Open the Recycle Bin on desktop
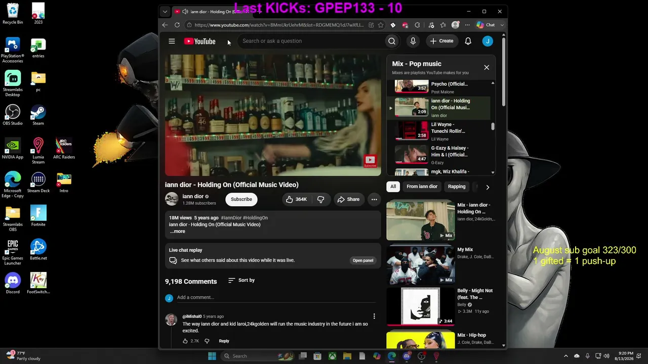Image resolution: width=648 pixels, height=364 pixels. 13,14
